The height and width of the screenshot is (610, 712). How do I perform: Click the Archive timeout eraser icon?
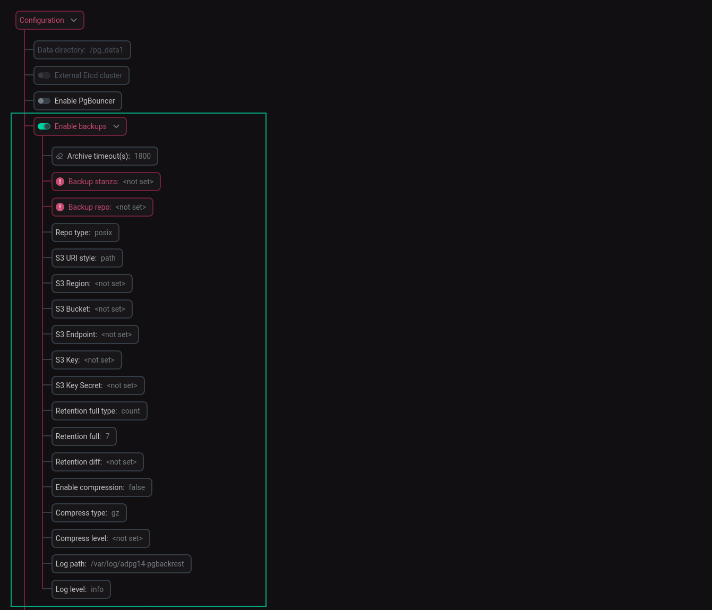point(59,156)
